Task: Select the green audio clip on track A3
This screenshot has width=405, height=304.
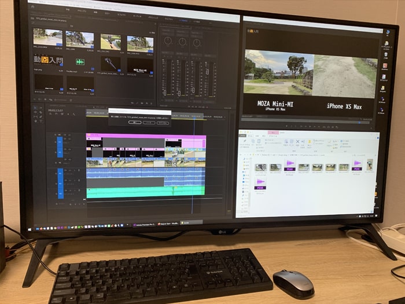Action: click(145, 192)
